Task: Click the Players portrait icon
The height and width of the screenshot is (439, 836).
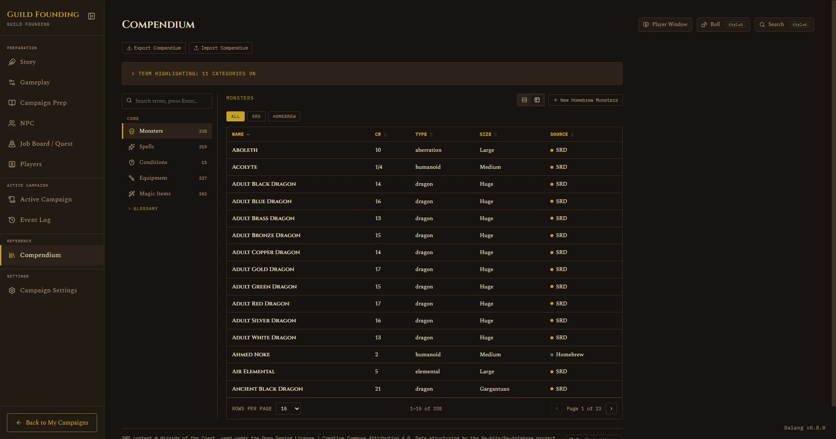Action: tap(12, 164)
